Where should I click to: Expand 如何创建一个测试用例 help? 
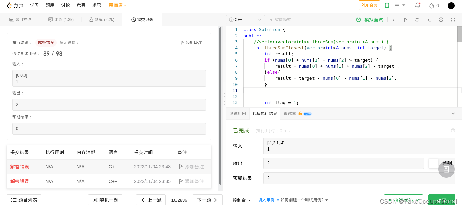click(x=304, y=200)
